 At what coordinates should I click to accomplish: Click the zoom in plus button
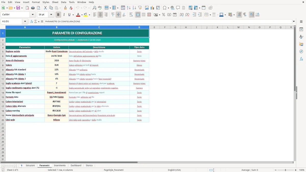[296, 170]
